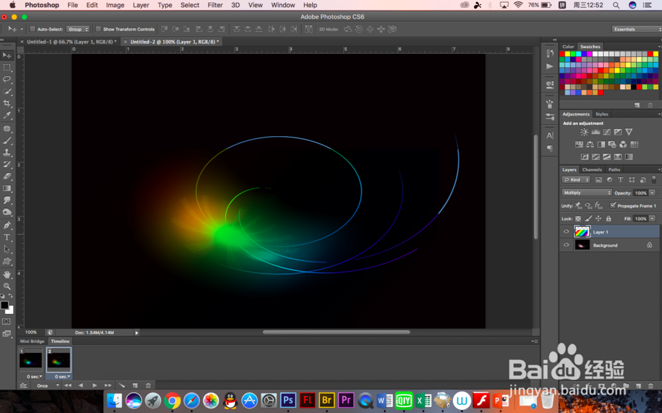Open the Once looping options dropdown
Viewport: 662px width, 413px height.
click(x=47, y=385)
